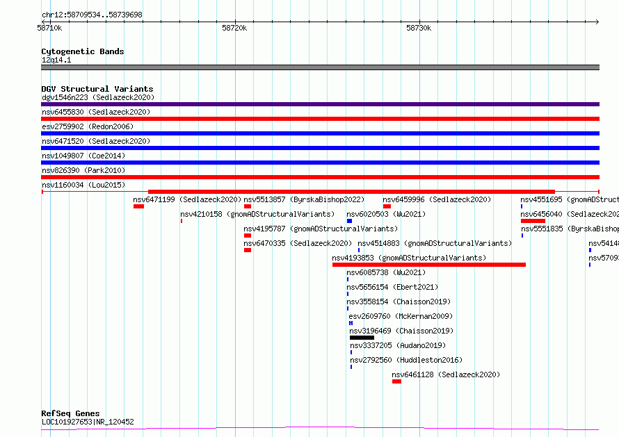This screenshot has height=437, width=619.
Task: Click nsv4551695 gnomAD variant label
Action: 570,199
